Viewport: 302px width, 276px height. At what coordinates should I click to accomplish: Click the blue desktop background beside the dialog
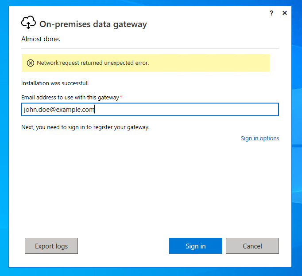pos(297,133)
